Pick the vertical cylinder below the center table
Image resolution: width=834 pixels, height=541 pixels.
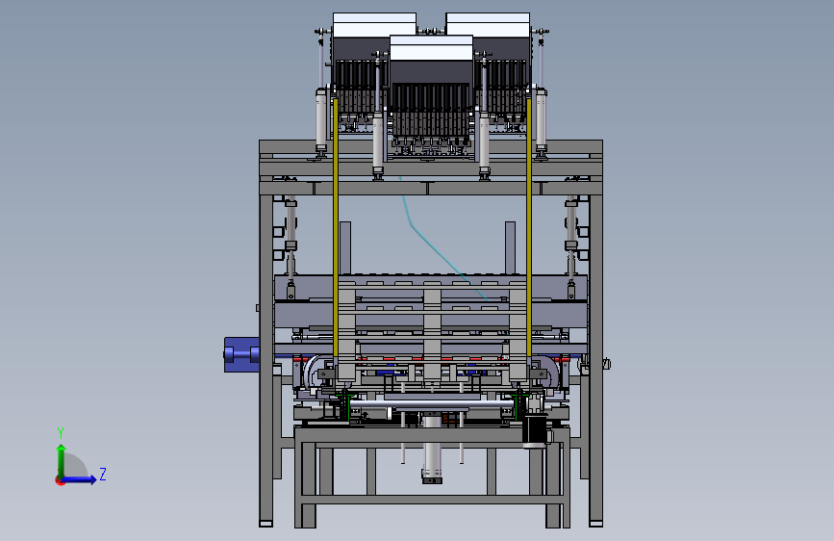tap(433, 450)
